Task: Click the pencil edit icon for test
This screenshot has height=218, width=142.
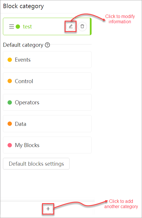Action: [x=71, y=26]
